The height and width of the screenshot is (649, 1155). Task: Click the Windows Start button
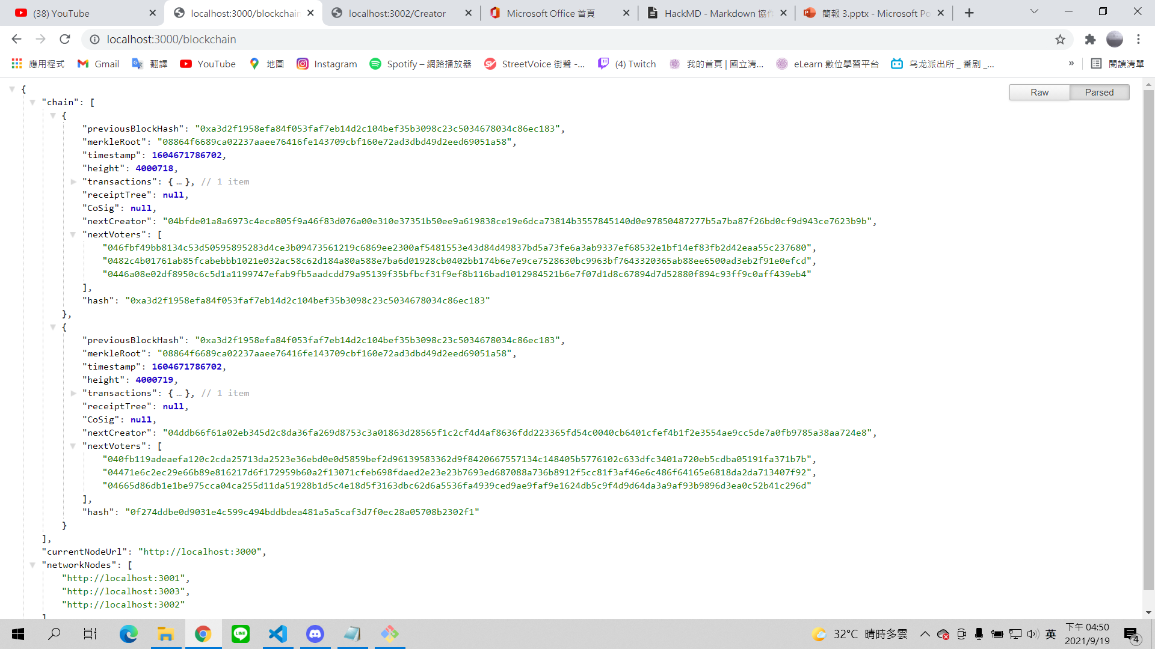tap(18, 633)
